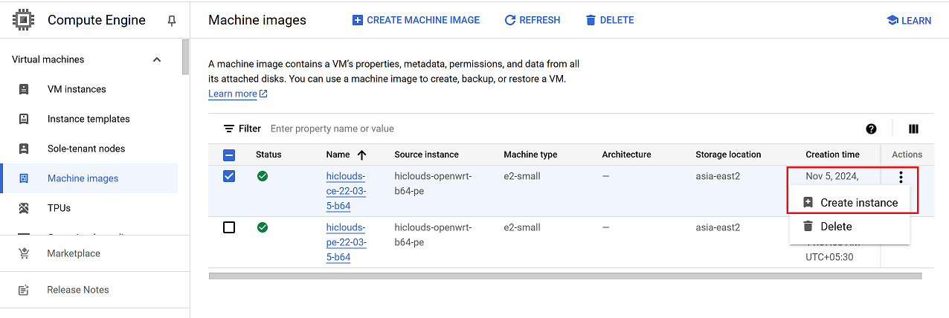
Task: Go to TPUs
Action: point(59,208)
